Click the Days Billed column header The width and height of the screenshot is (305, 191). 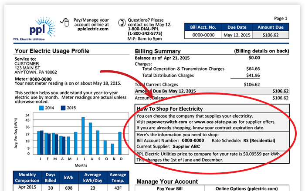51,178
